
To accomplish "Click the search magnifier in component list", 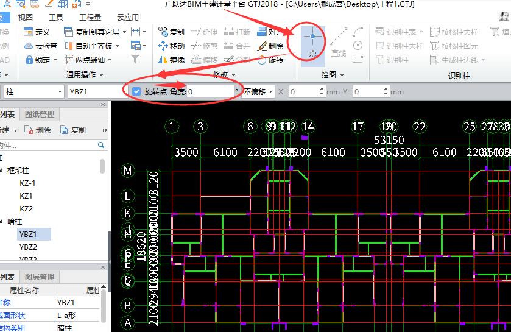I will click(x=101, y=145).
